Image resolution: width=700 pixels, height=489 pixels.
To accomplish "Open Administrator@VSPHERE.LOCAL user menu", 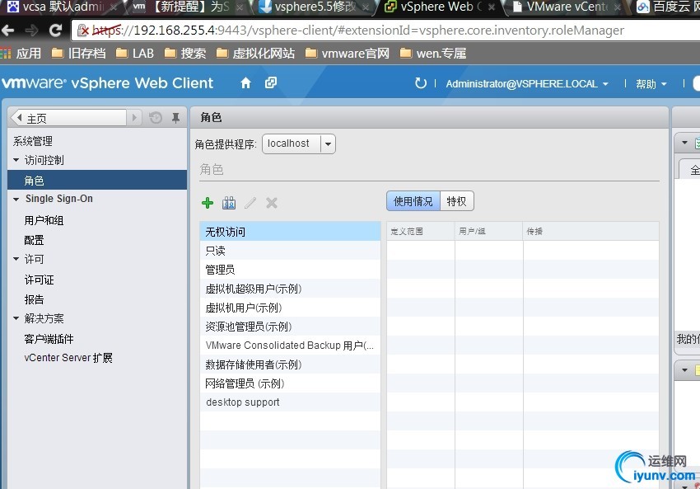I will (x=527, y=83).
